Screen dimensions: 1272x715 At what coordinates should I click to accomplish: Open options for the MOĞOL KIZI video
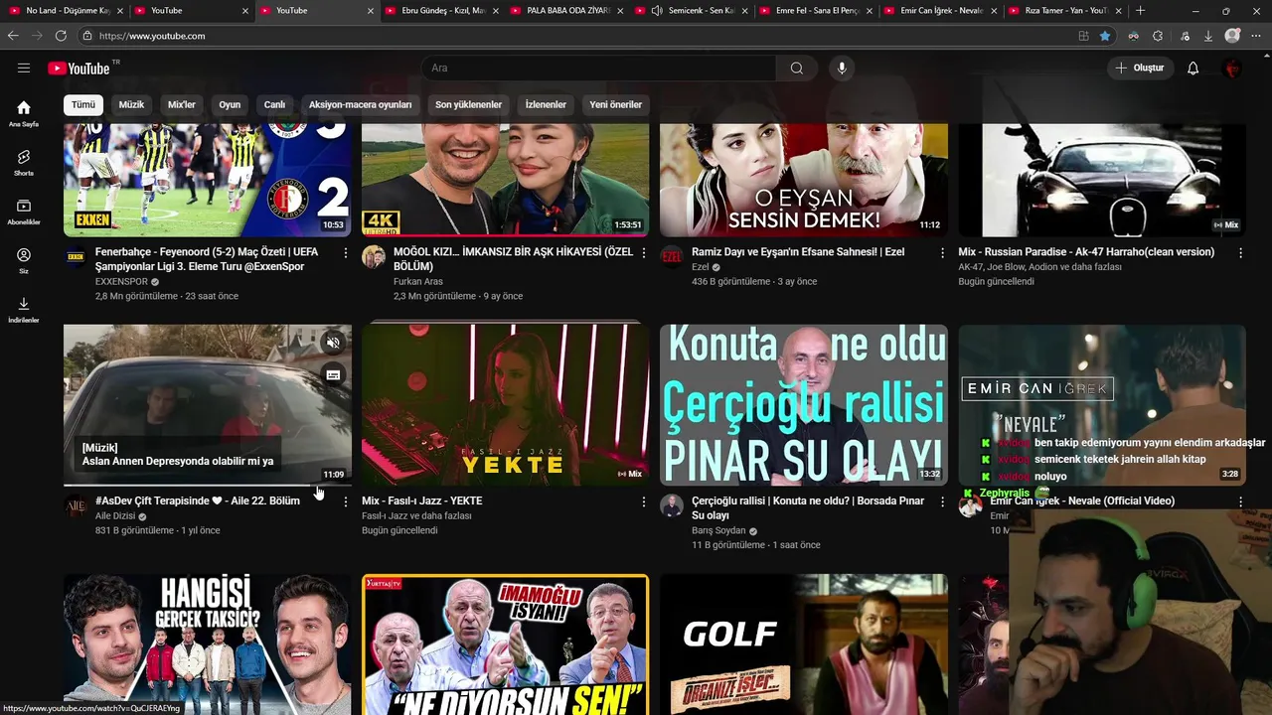pos(643,253)
